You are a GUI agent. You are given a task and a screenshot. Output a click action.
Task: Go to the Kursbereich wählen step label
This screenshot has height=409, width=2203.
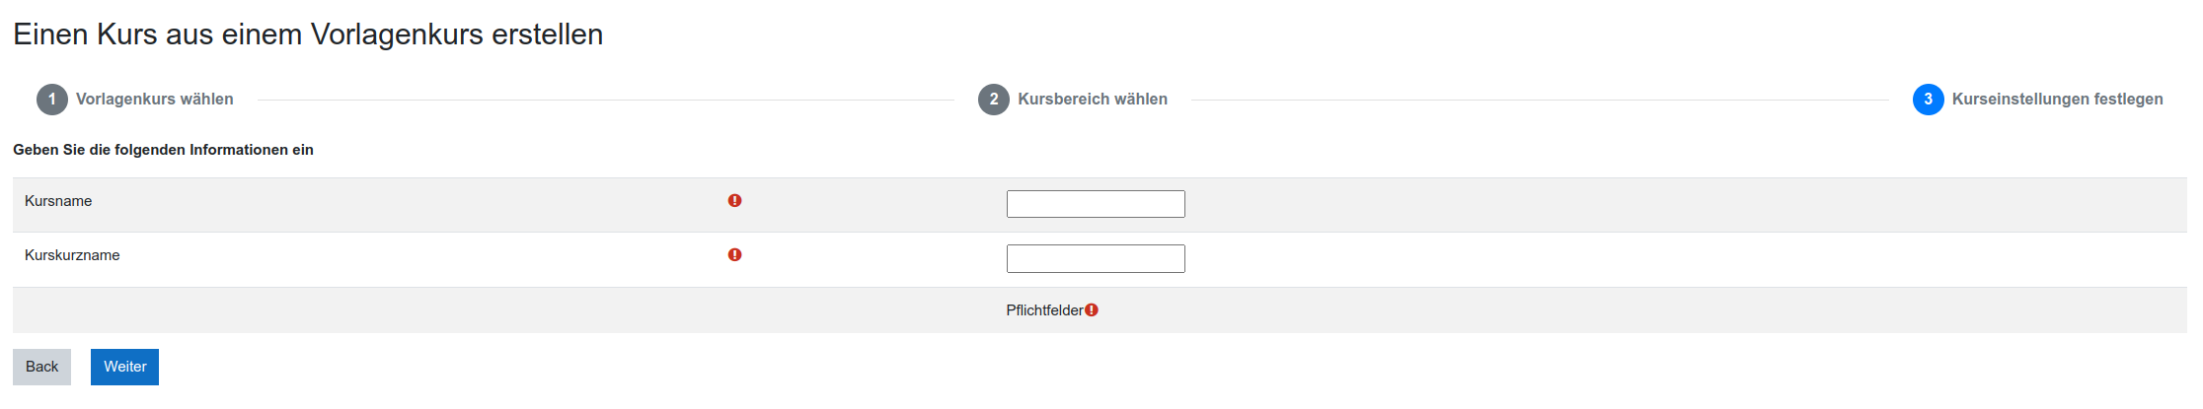1093,100
